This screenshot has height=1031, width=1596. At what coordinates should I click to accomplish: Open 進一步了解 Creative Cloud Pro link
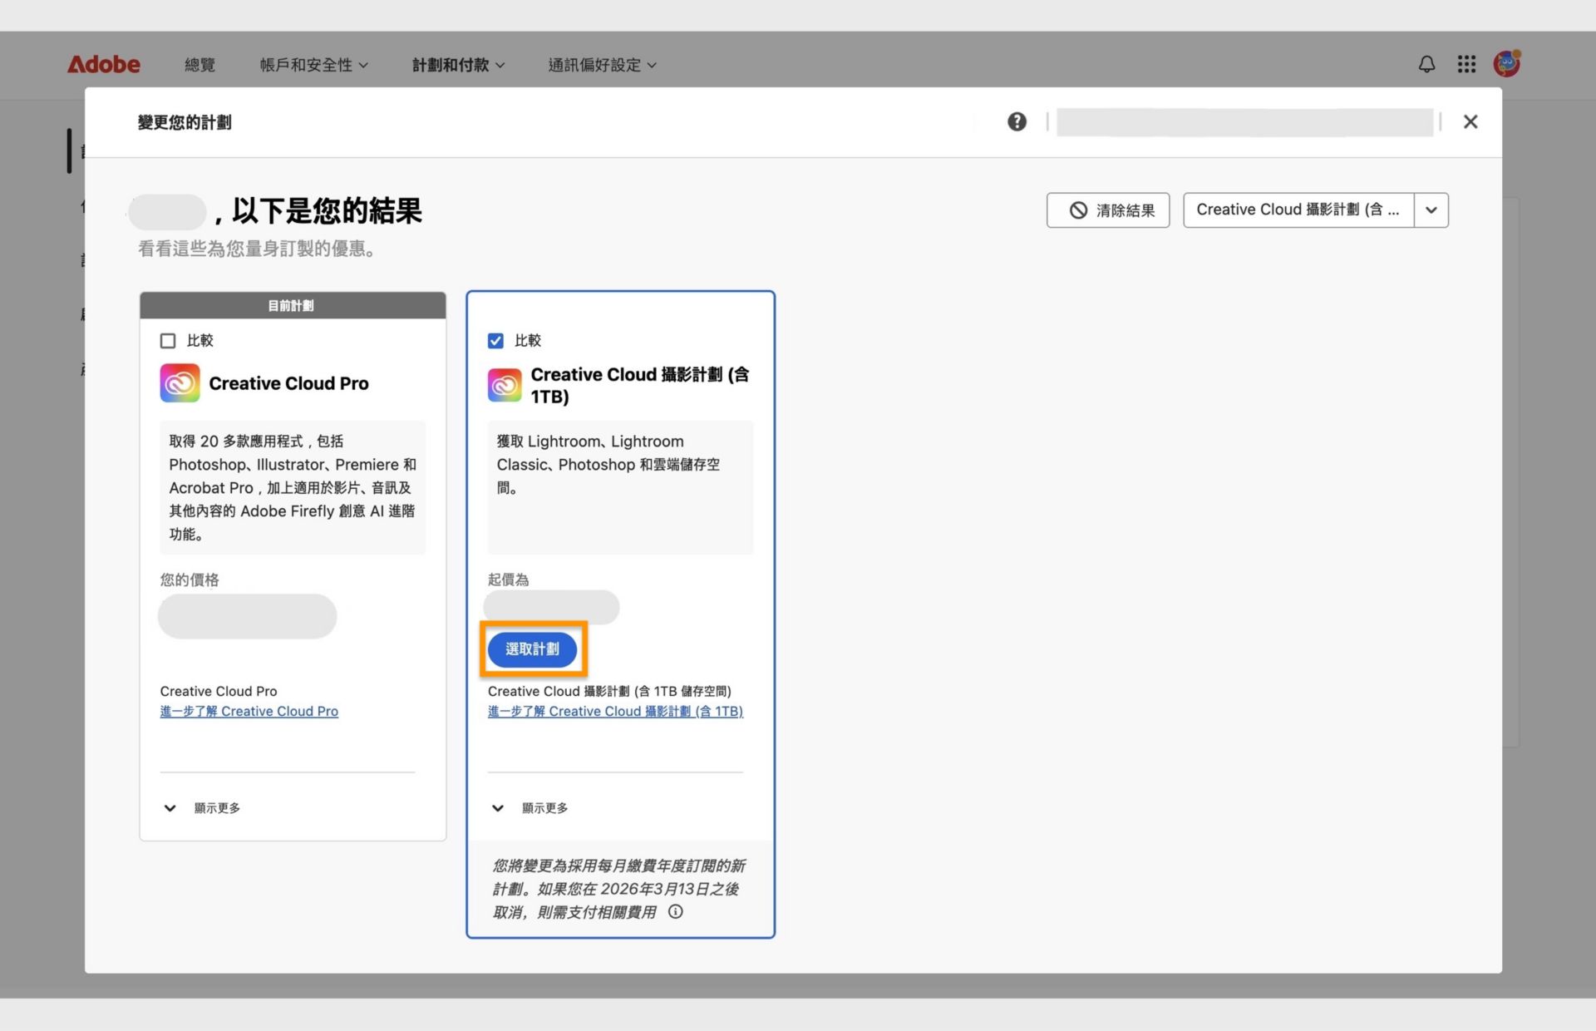(249, 711)
